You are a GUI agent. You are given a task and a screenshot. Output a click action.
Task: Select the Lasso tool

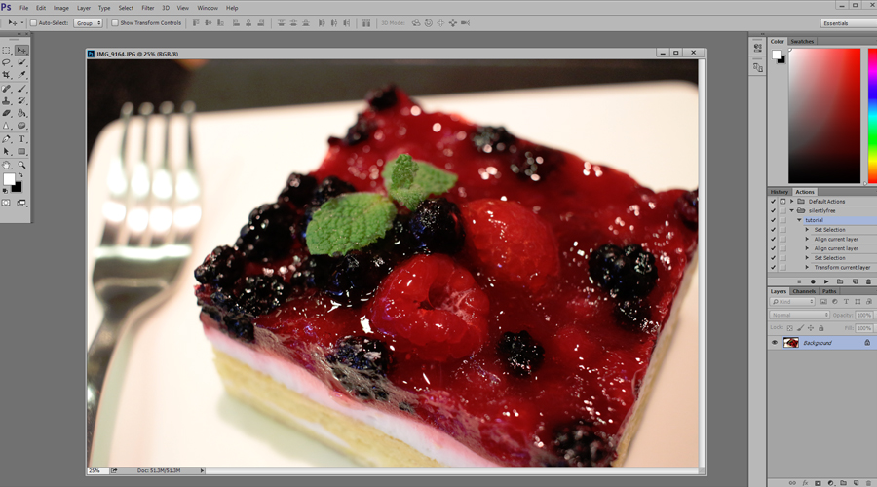tap(7, 62)
